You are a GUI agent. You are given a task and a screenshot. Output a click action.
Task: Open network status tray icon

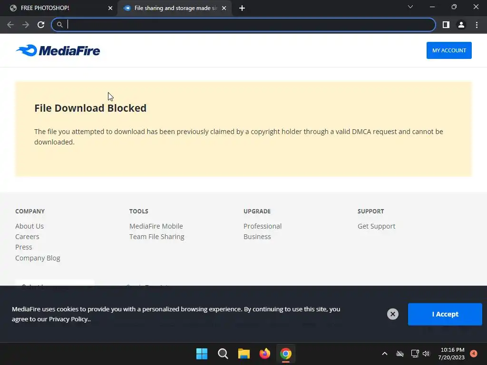pyautogui.click(x=415, y=354)
